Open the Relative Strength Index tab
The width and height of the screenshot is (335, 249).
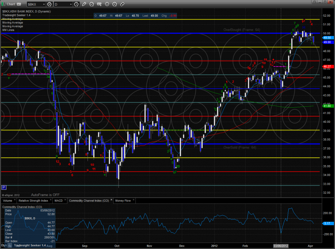click(x=34, y=201)
